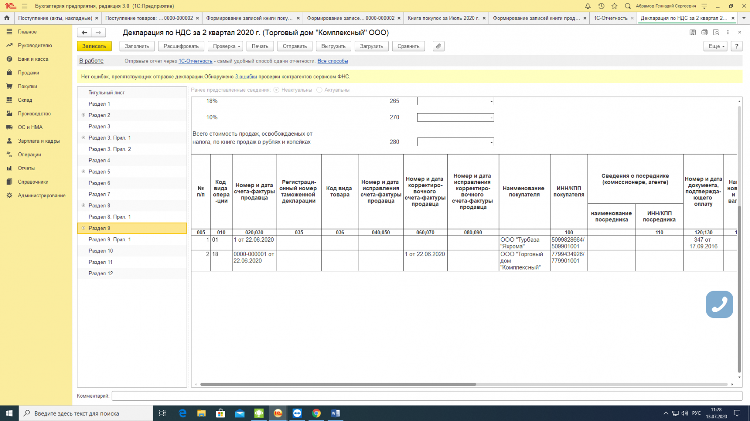Open the history clock icon
Image resolution: width=750 pixels, height=421 pixels.
click(x=601, y=6)
